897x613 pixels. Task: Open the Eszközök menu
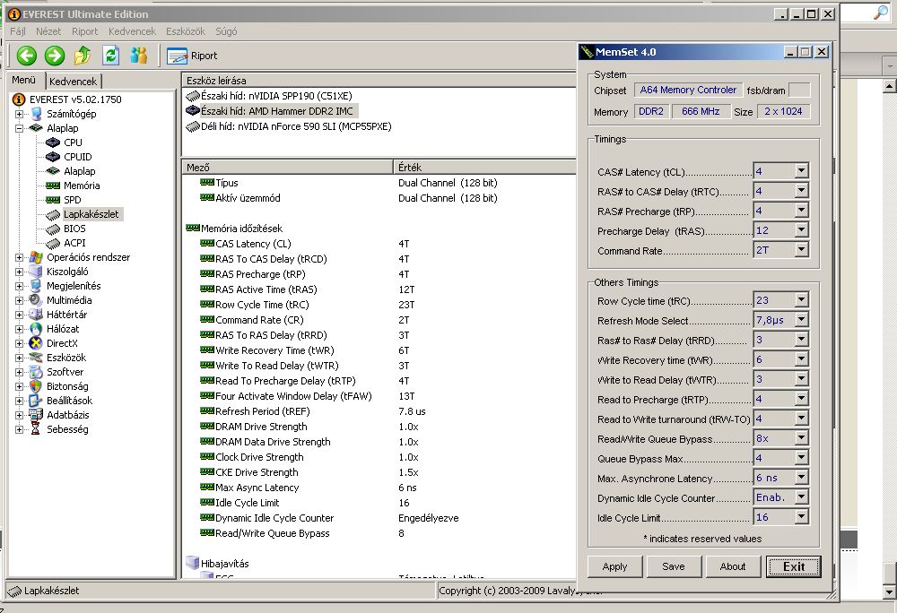pos(186,31)
